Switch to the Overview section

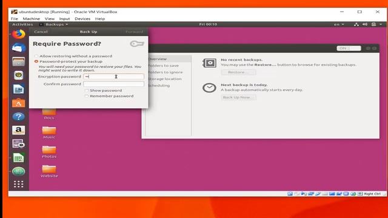pos(170,59)
